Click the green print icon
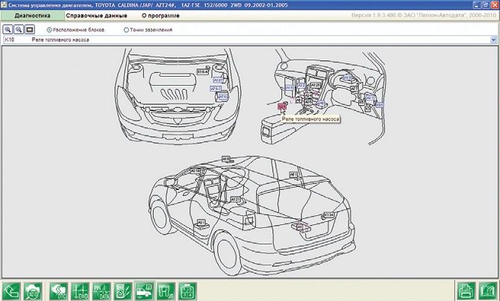This screenshot has width=500, height=301. point(466,291)
